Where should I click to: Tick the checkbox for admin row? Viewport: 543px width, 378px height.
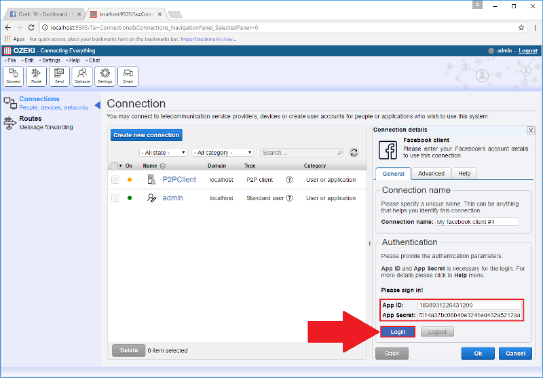pos(115,198)
